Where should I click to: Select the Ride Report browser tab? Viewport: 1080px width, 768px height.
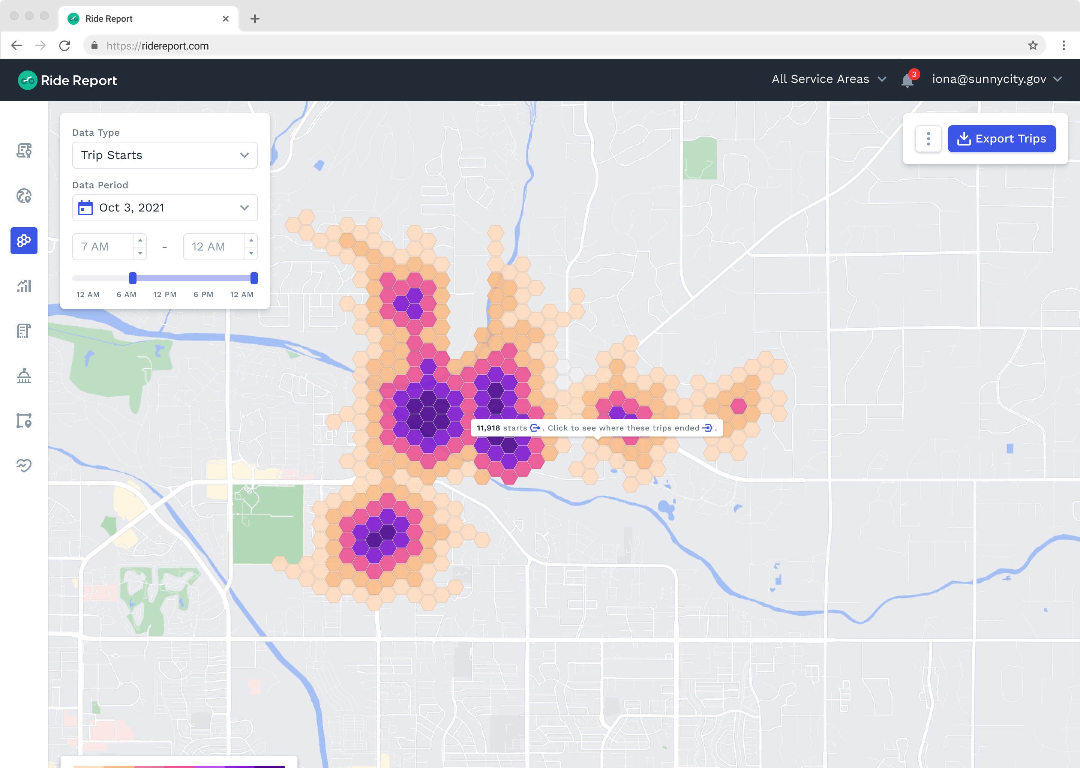[148, 19]
